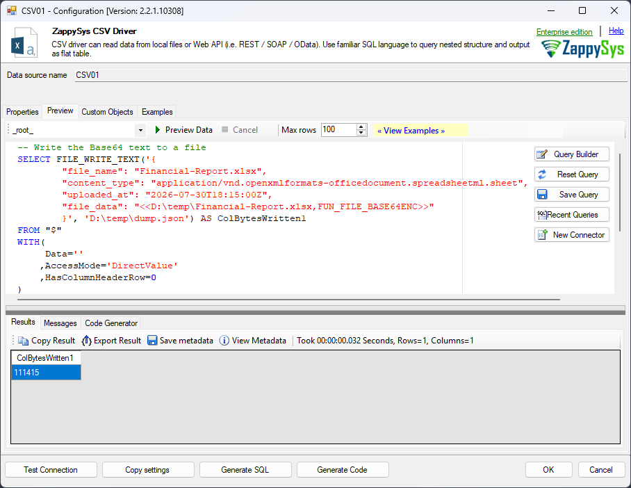Click the application icon in title bar
The image size is (631, 488).
coord(12,10)
